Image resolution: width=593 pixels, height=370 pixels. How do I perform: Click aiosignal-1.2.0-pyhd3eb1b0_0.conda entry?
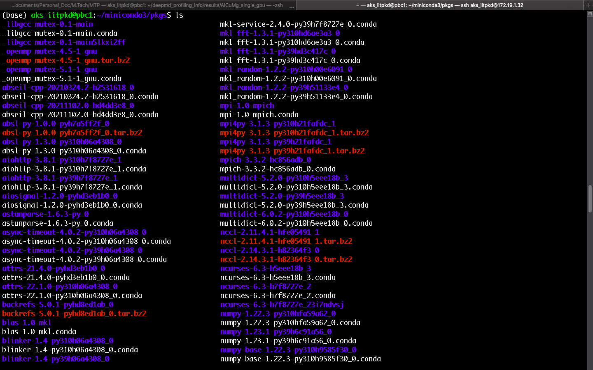72,205
